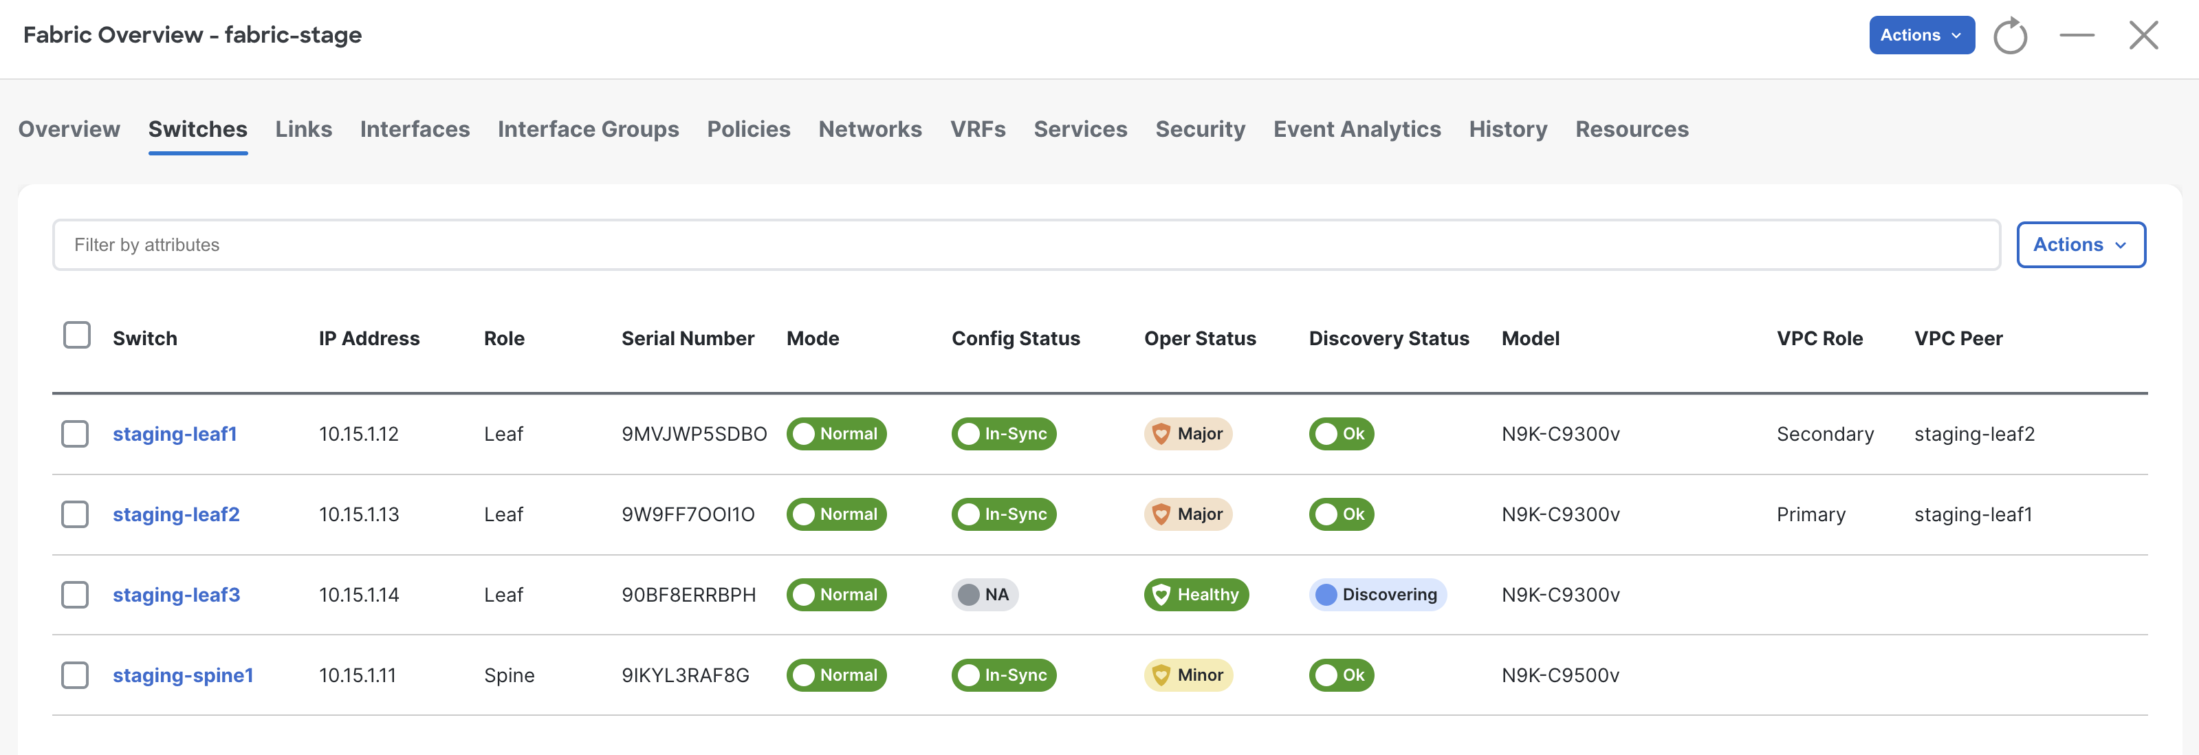Image resolution: width=2199 pixels, height=755 pixels.
Task: Click serial number 9IKYL3RAF8G
Action: (686, 675)
